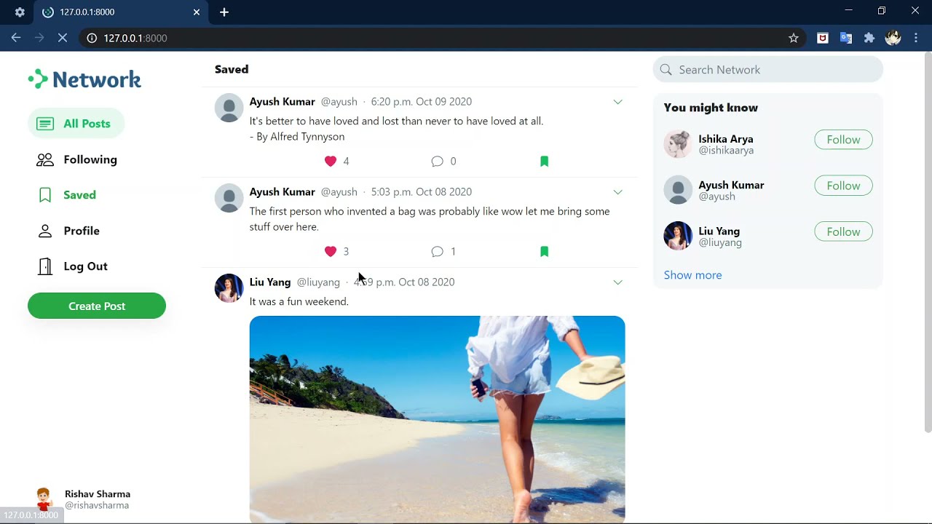The image size is (932, 524).
Task: Click the @ishikaarya handle
Action: pos(726,151)
